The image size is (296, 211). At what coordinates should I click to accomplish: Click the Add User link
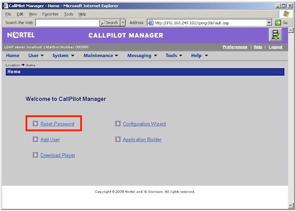(x=50, y=139)
